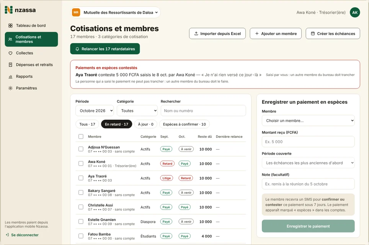Navigate to Dépenses et retraits
The height and width of the screenshot is (245, 369).
point(31,65)
